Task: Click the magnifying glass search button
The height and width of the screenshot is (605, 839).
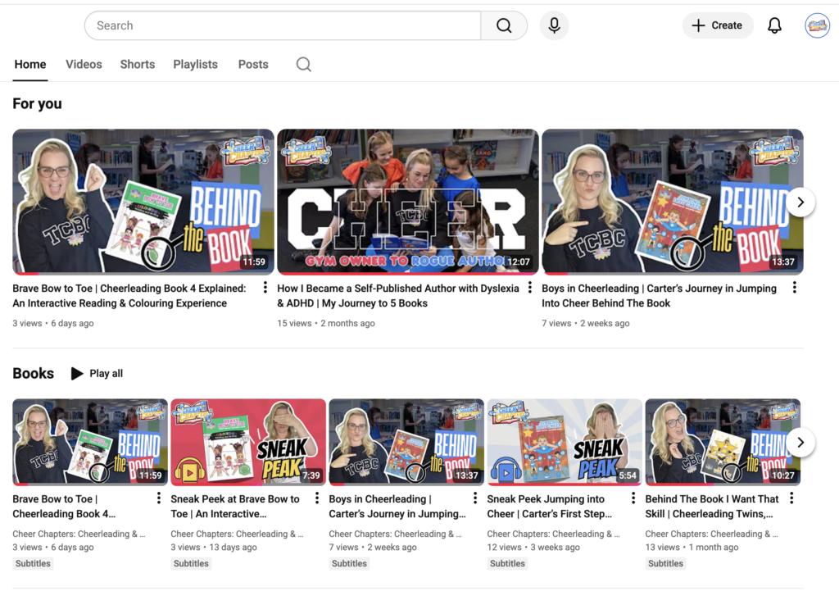Action: (504, 25)
